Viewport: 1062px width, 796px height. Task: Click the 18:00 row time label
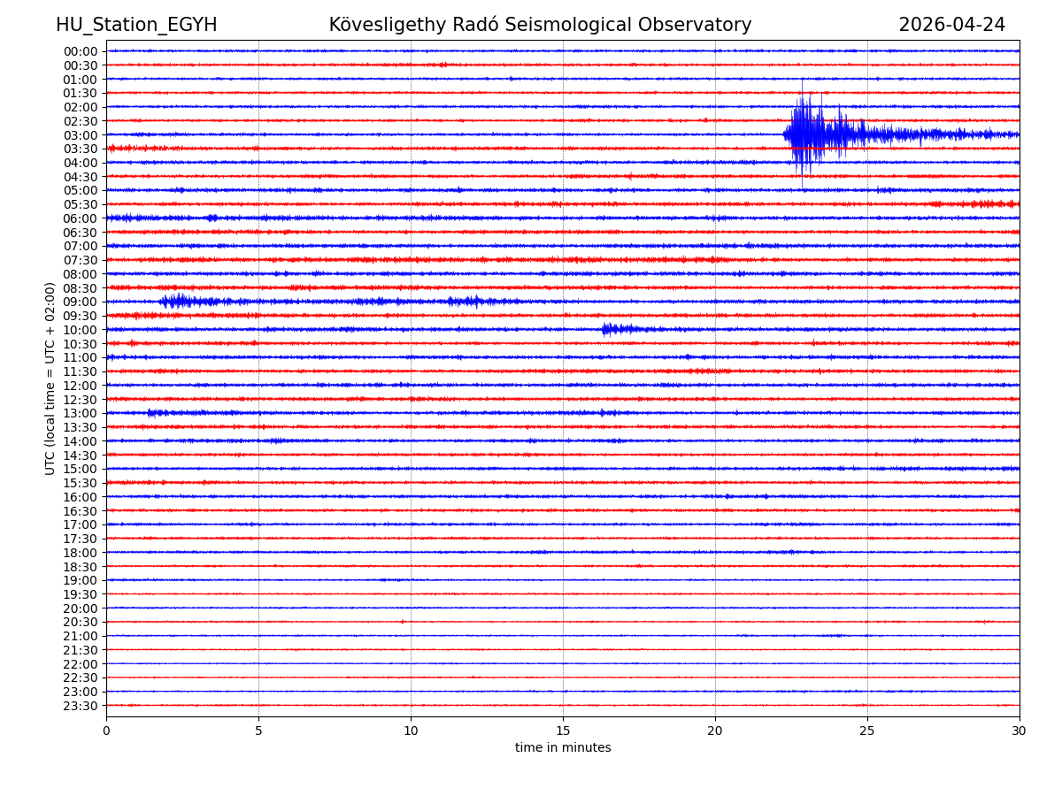click(81, 553)
